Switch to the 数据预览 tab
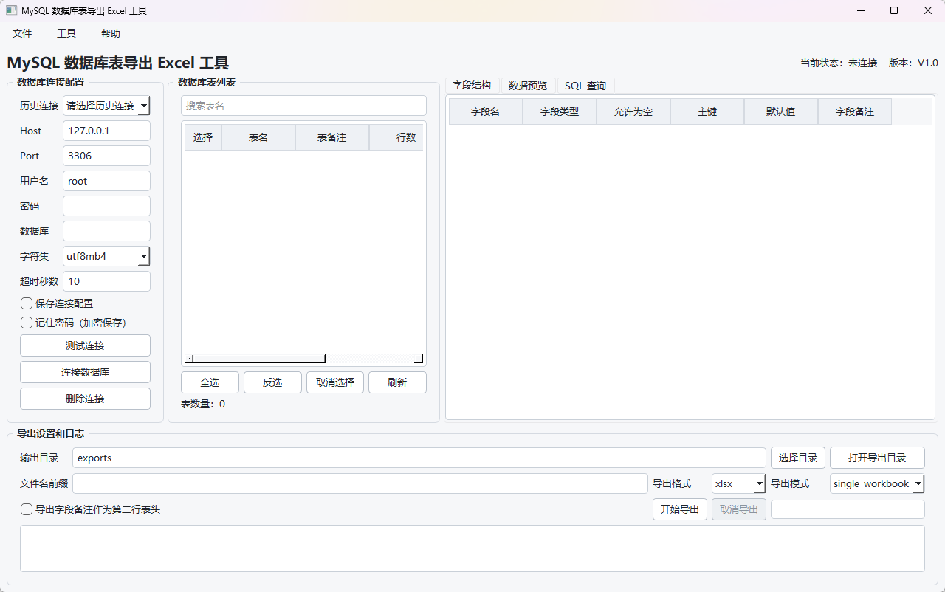This screenshot has height=592, width=945. [x=528, y=86]
